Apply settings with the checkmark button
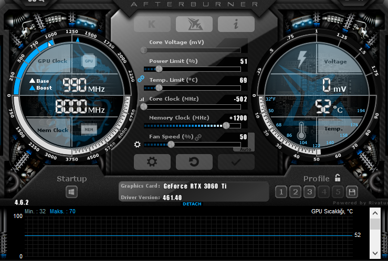Image resolution: width=388 pixels, height=261 pixels. click(236, 162)
